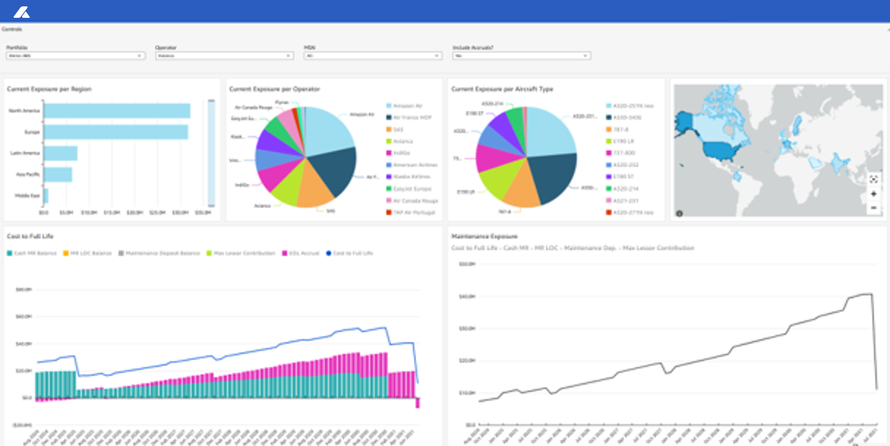Screen dimensions: 890x446
Task: Open the Portfolio dropdown
Action: [x=75, y=56]
